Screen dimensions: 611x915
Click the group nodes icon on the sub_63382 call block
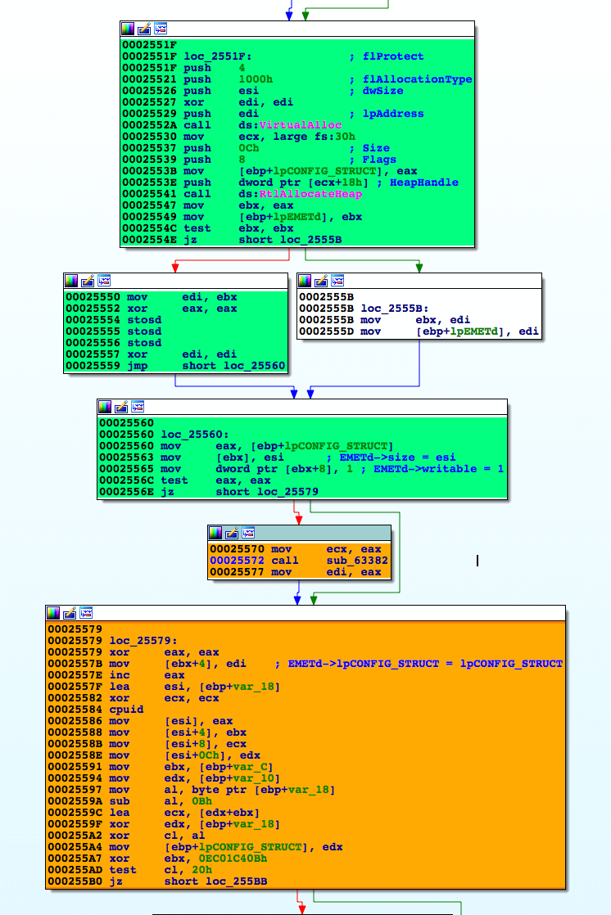pos(247,533)
